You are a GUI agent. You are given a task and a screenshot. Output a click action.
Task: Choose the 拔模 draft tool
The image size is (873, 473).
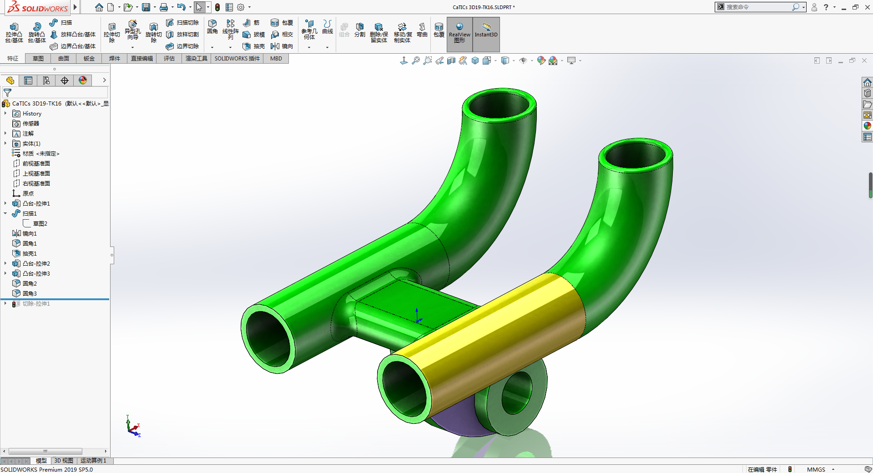point(253,35)
